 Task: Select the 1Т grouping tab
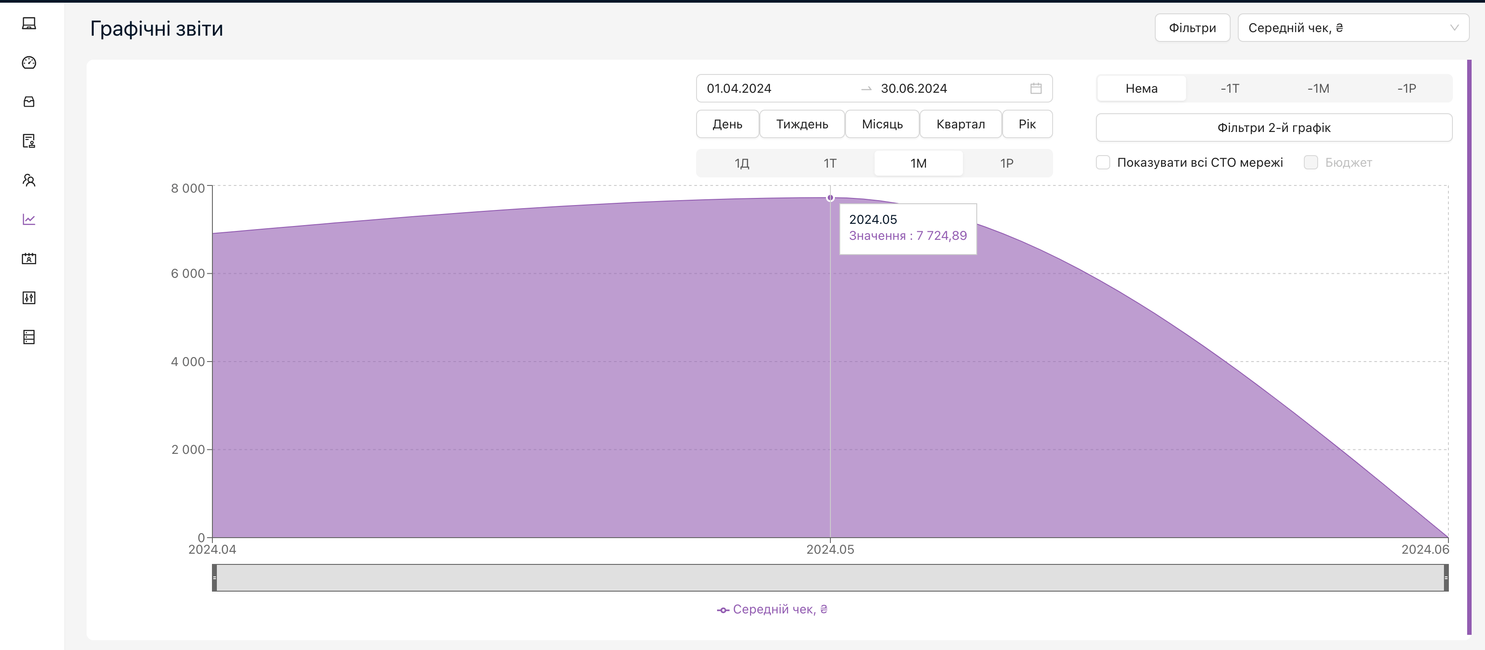coord(830,164)
